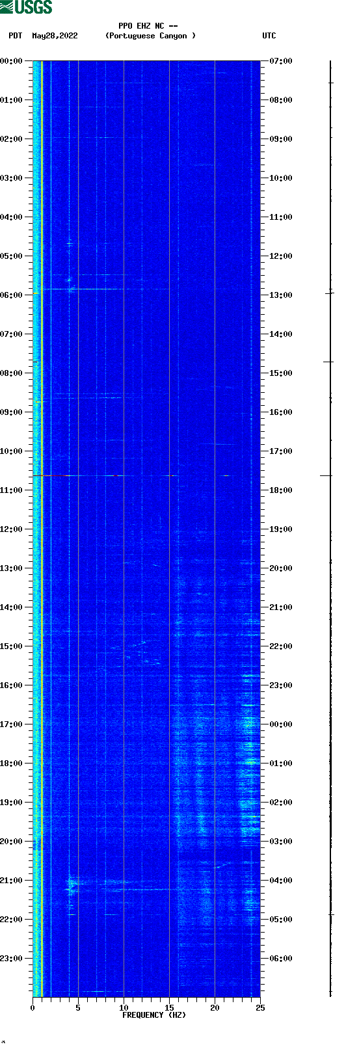Click UTC time label '03:00'

click(281, 842)
